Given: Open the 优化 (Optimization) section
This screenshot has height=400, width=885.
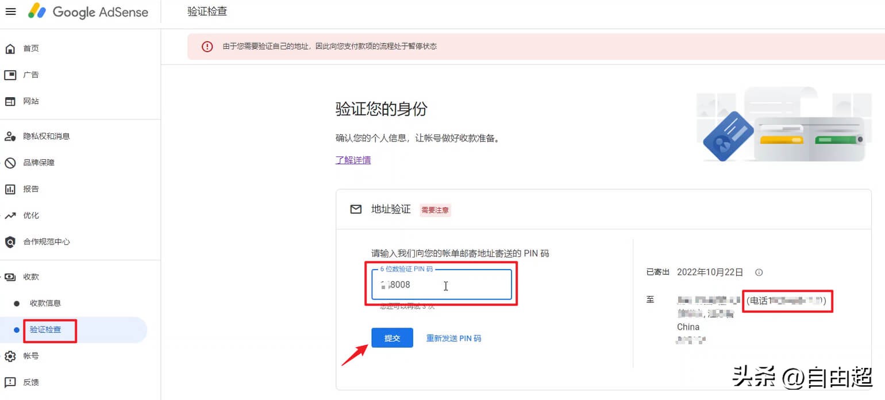Looking at the screenshot, I should tap(31, 216).
